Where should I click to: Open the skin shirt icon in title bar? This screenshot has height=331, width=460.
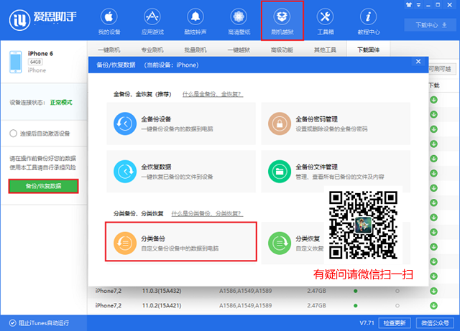coord(409,5)
